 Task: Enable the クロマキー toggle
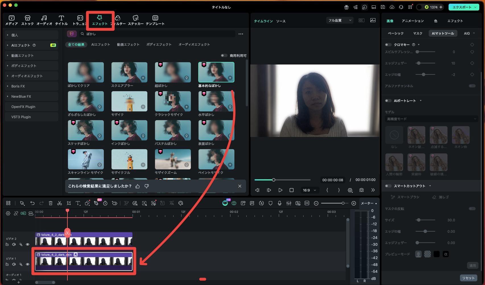coord(388,45)
